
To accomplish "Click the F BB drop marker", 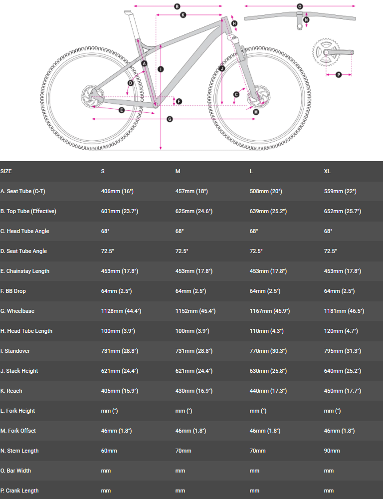I will click(179, 101).
